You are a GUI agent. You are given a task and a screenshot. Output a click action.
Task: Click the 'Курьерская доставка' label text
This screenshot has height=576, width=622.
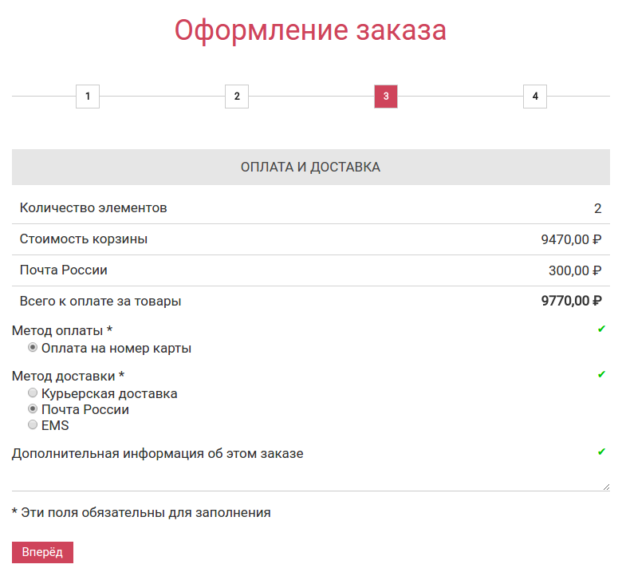tap(109, 393)
